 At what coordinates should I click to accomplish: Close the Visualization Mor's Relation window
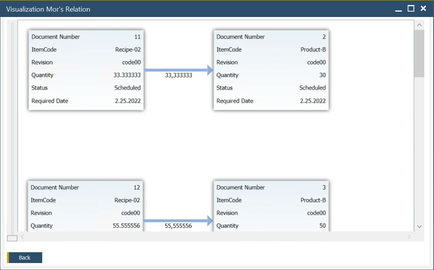click(x=423, y=8)
